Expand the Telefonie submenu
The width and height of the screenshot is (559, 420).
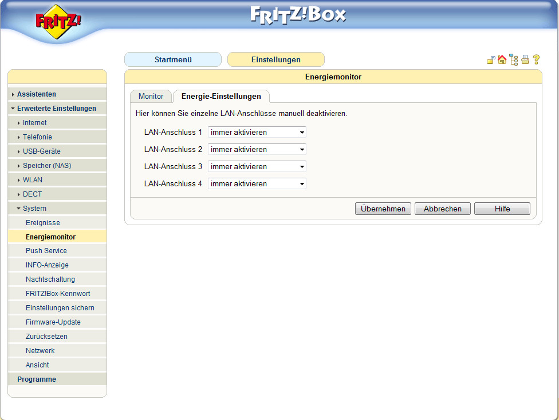[x=57, y=137]
